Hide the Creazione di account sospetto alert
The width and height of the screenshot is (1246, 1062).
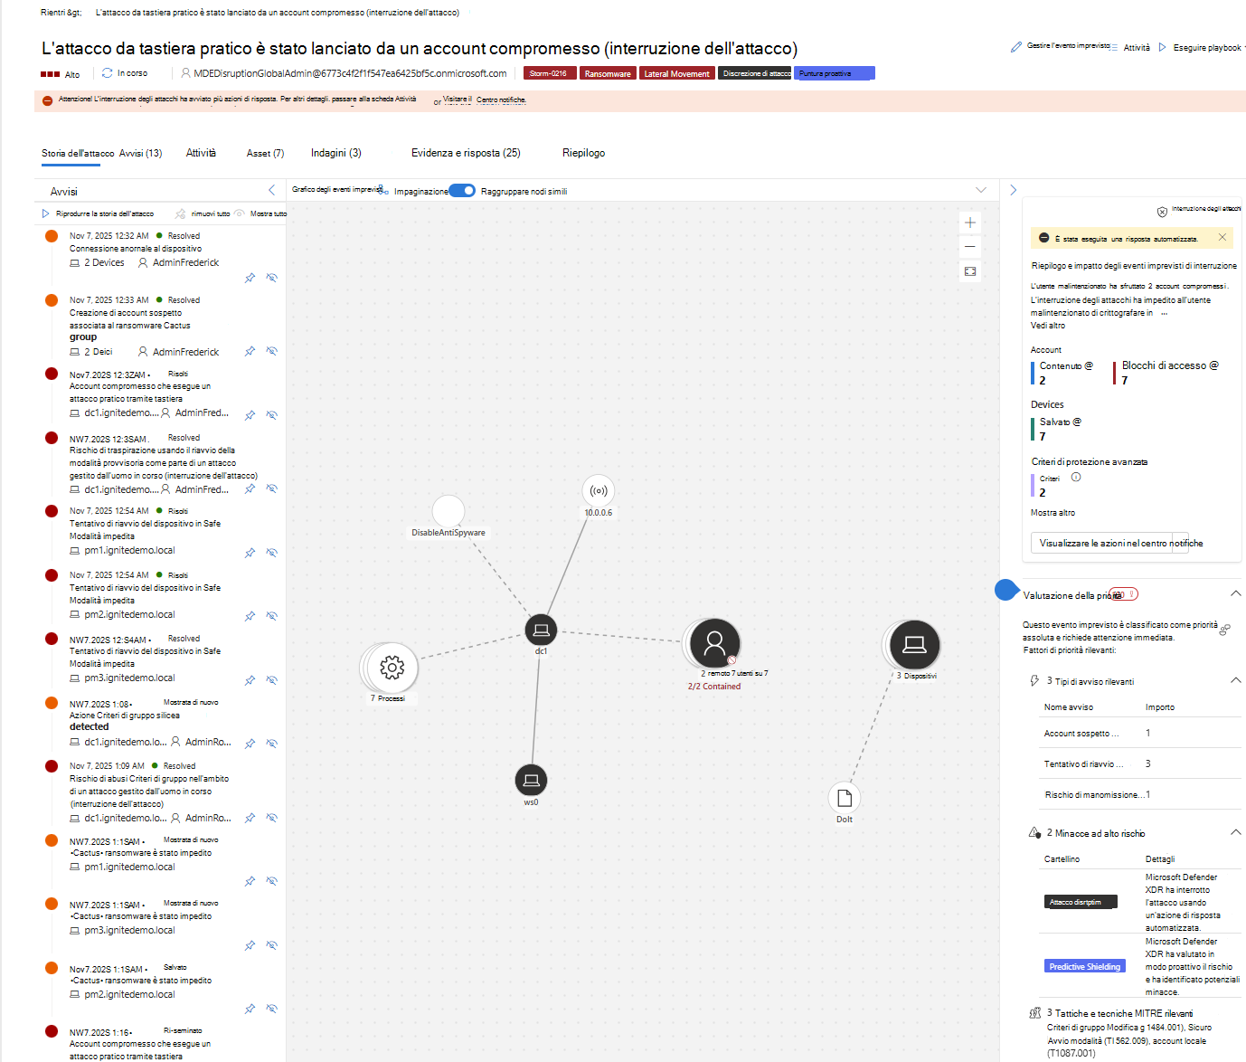(272, 351)
